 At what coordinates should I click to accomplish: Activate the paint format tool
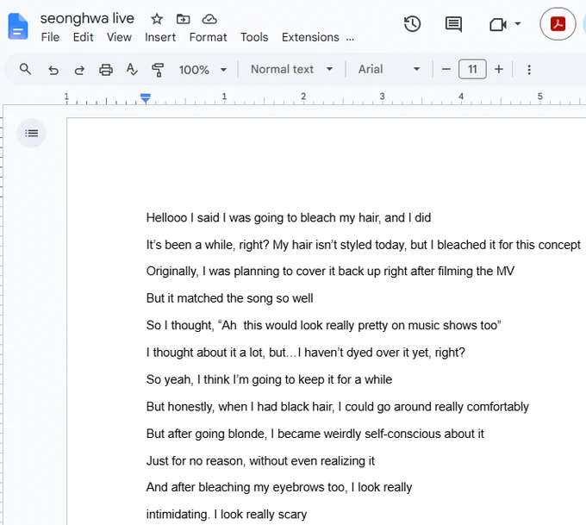158,70
